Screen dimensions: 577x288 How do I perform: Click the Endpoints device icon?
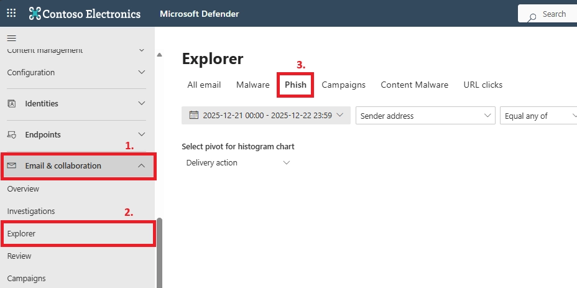[x=12, y=135]
